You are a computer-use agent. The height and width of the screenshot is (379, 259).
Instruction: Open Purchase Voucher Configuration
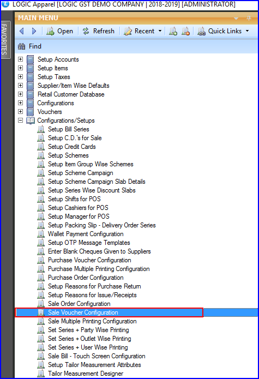(x=89, y=260)
